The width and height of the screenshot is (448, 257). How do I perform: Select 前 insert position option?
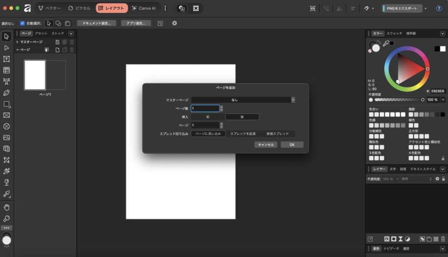[x=208, y=117]
